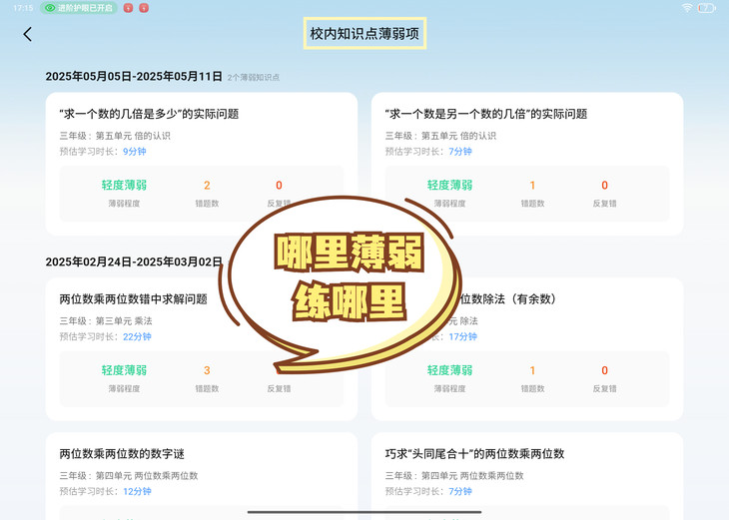The image size is (729, 520).
Task: Tap the second red status-bar indicator icon
Action: (144, 8)
